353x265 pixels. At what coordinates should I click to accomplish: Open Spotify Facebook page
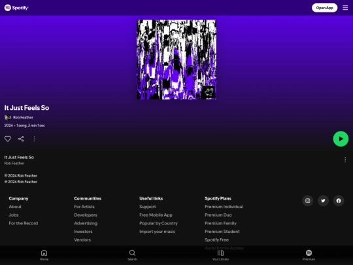click(339, 201)
